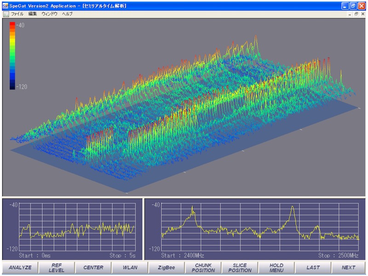Close the inner document window
This screenshot has width=368, height=276.
[x=363, y=14]
